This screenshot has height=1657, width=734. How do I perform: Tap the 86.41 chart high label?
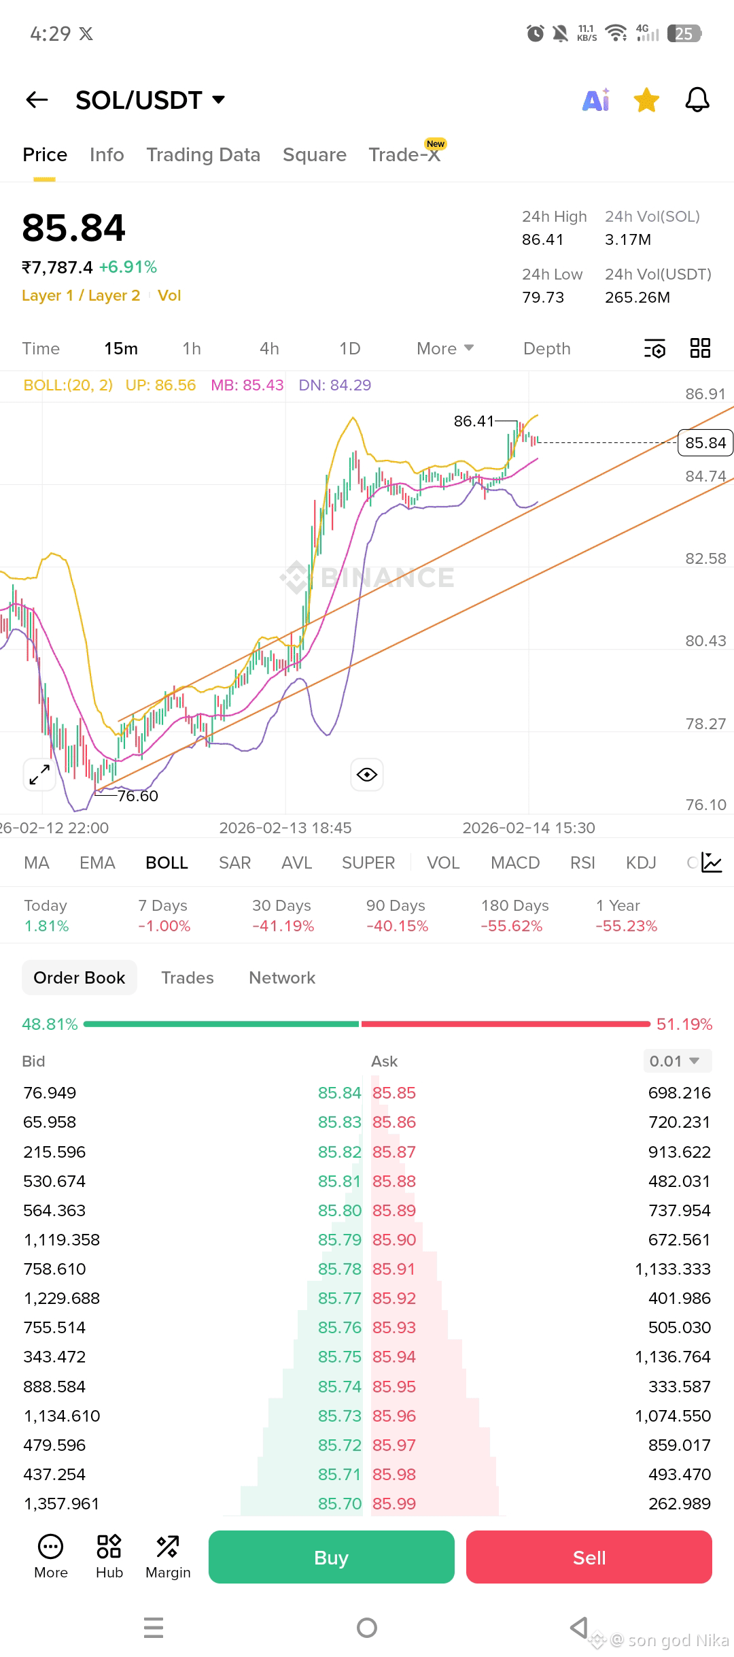coord(474,421)
